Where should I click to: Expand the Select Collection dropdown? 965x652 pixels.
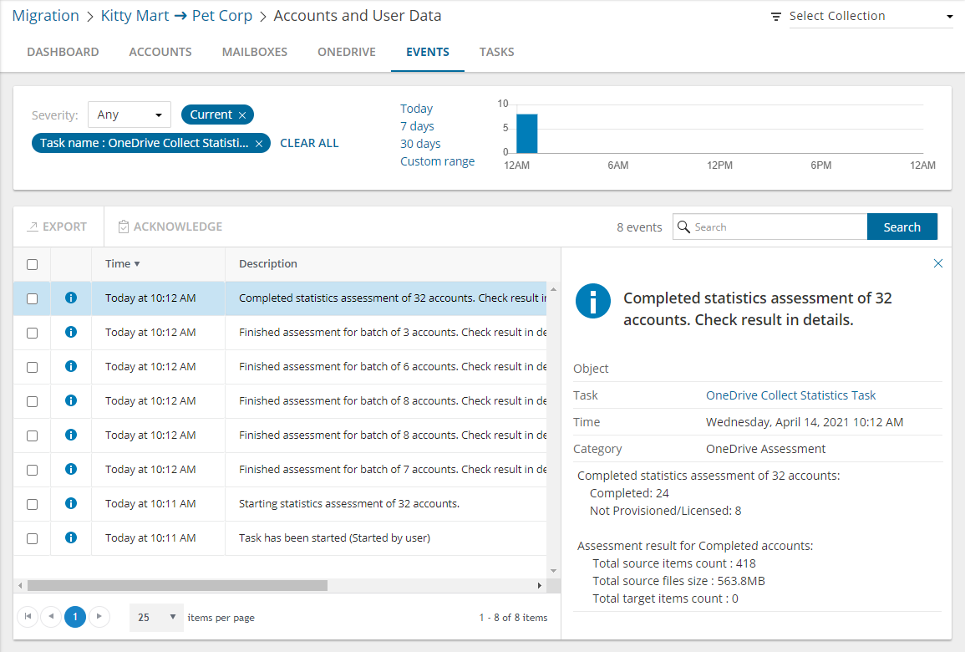tap(949, 17)
